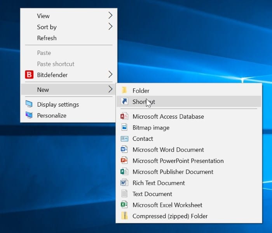Expand the New submenu arrow
Screen dimensions: 272x233
click(x=110, y=89)
